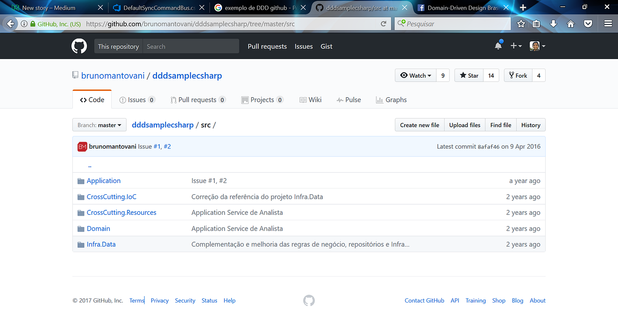Image resolution: width=618 pixels, height=332 pixels.
Task: Star the dddsamplecsharp repository
Action: [x=468, y=75]
